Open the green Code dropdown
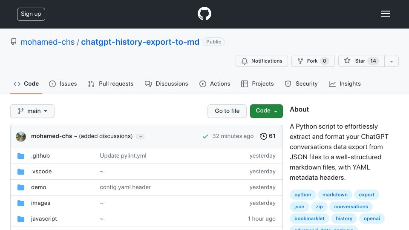409x230 pixels. point(266,111)
